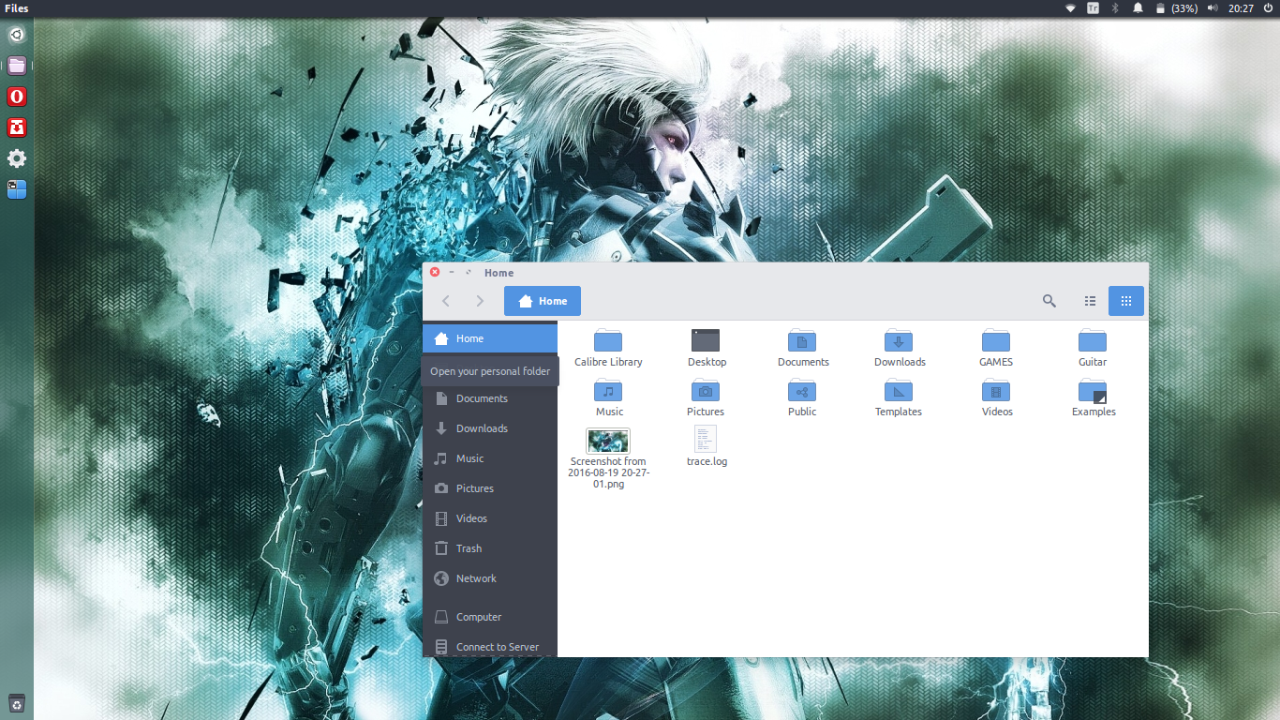
Task: Select the Screenshot from 2016-08-19 thumbnail
Action: [608, 441]
